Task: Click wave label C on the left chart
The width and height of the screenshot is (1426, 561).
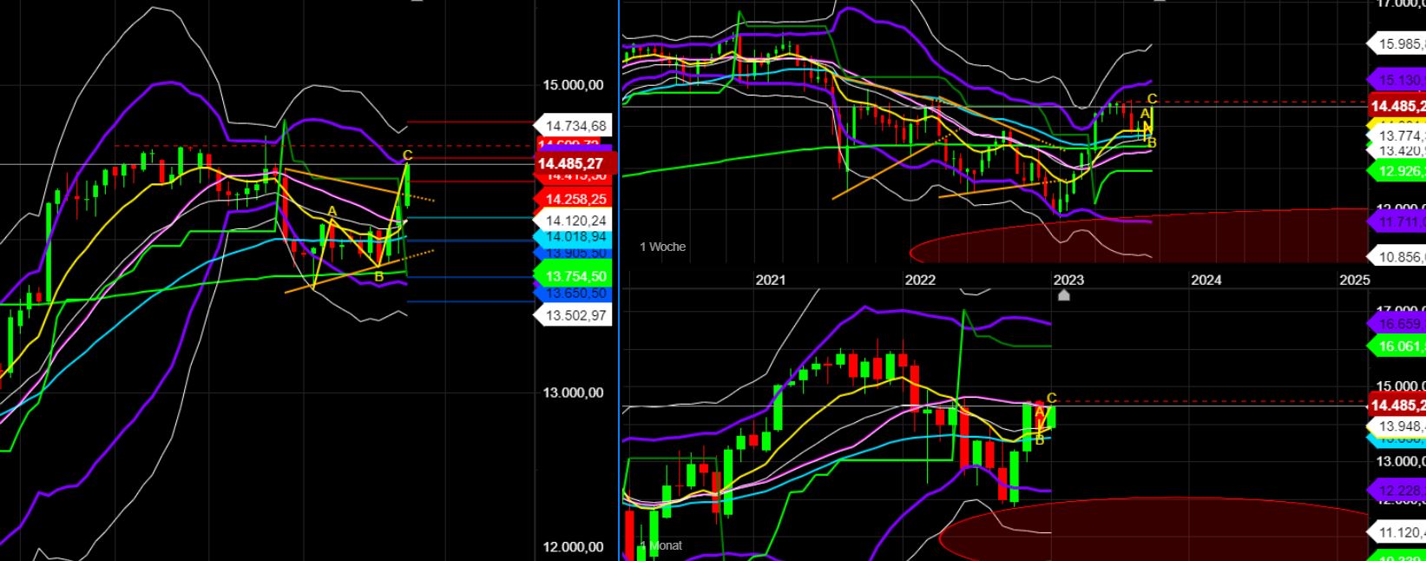Action: click(x=407, y=156)
